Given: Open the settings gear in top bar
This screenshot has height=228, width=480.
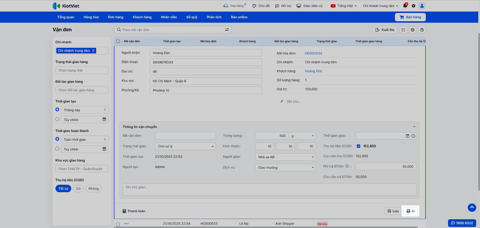Looking at the screenshot, I should pos(413,6).
